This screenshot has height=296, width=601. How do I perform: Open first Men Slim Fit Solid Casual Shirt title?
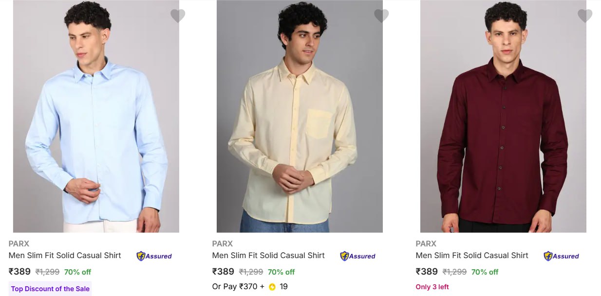pyautogui.click(x=65, y=255)
